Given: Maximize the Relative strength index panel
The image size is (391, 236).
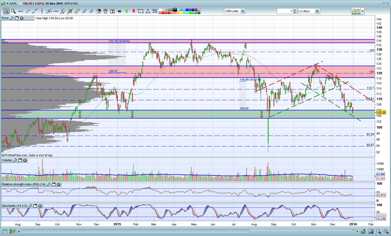Looking at the screenshot, I should click(54, 184).
